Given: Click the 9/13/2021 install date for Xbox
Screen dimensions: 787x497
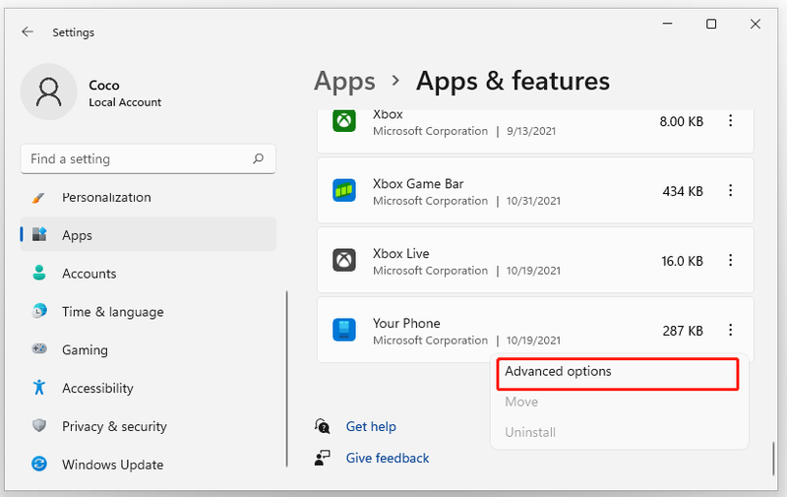Looking at the screenshot, I should (x=531, y=131).
